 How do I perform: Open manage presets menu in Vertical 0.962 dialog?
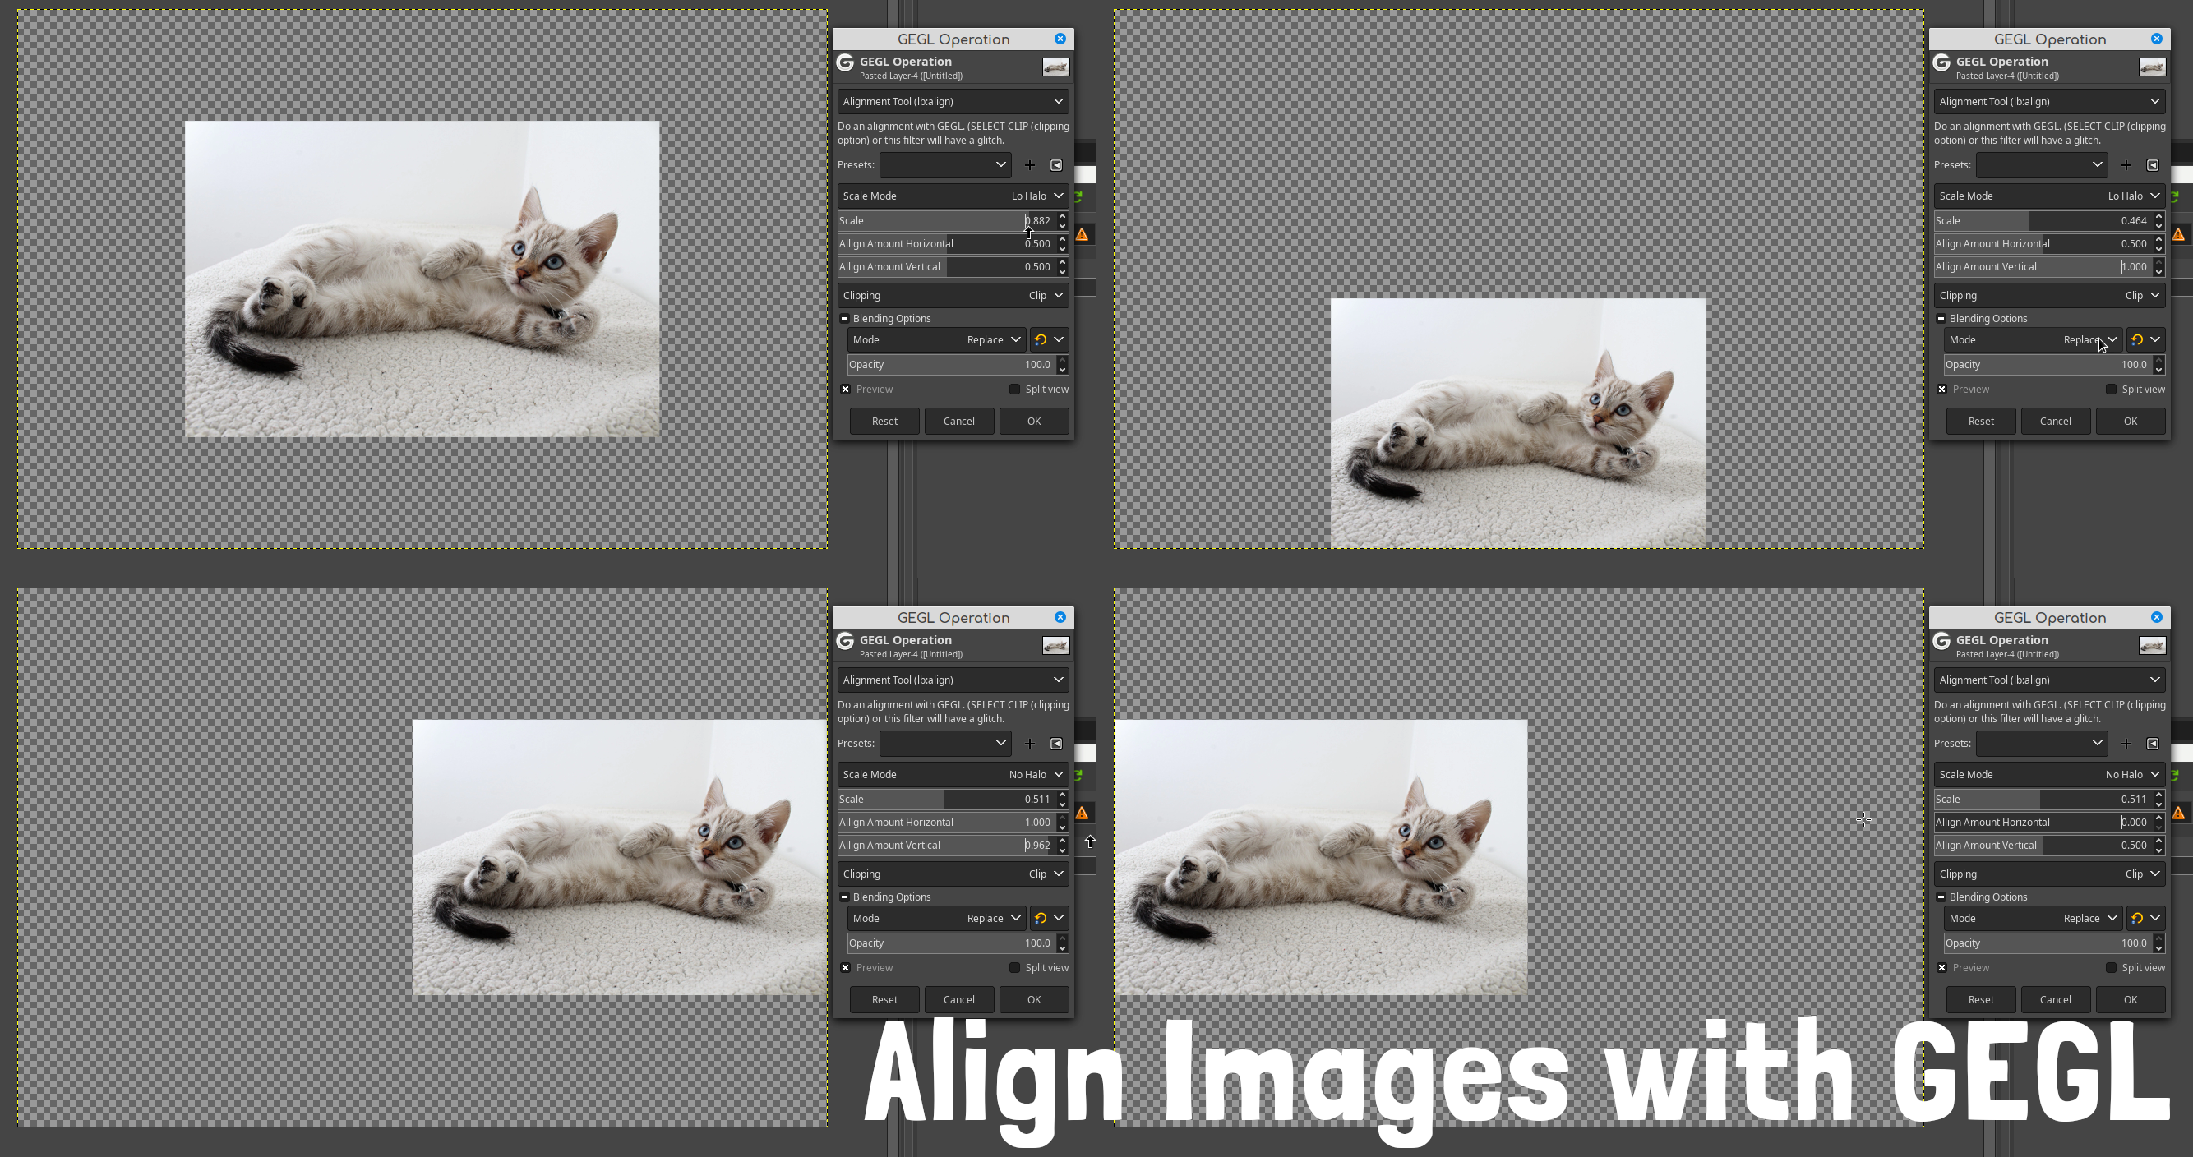(1056, 743)
